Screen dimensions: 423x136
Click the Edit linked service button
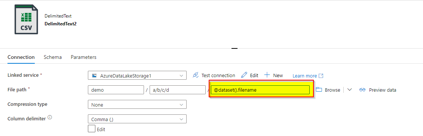coord(250,75)
